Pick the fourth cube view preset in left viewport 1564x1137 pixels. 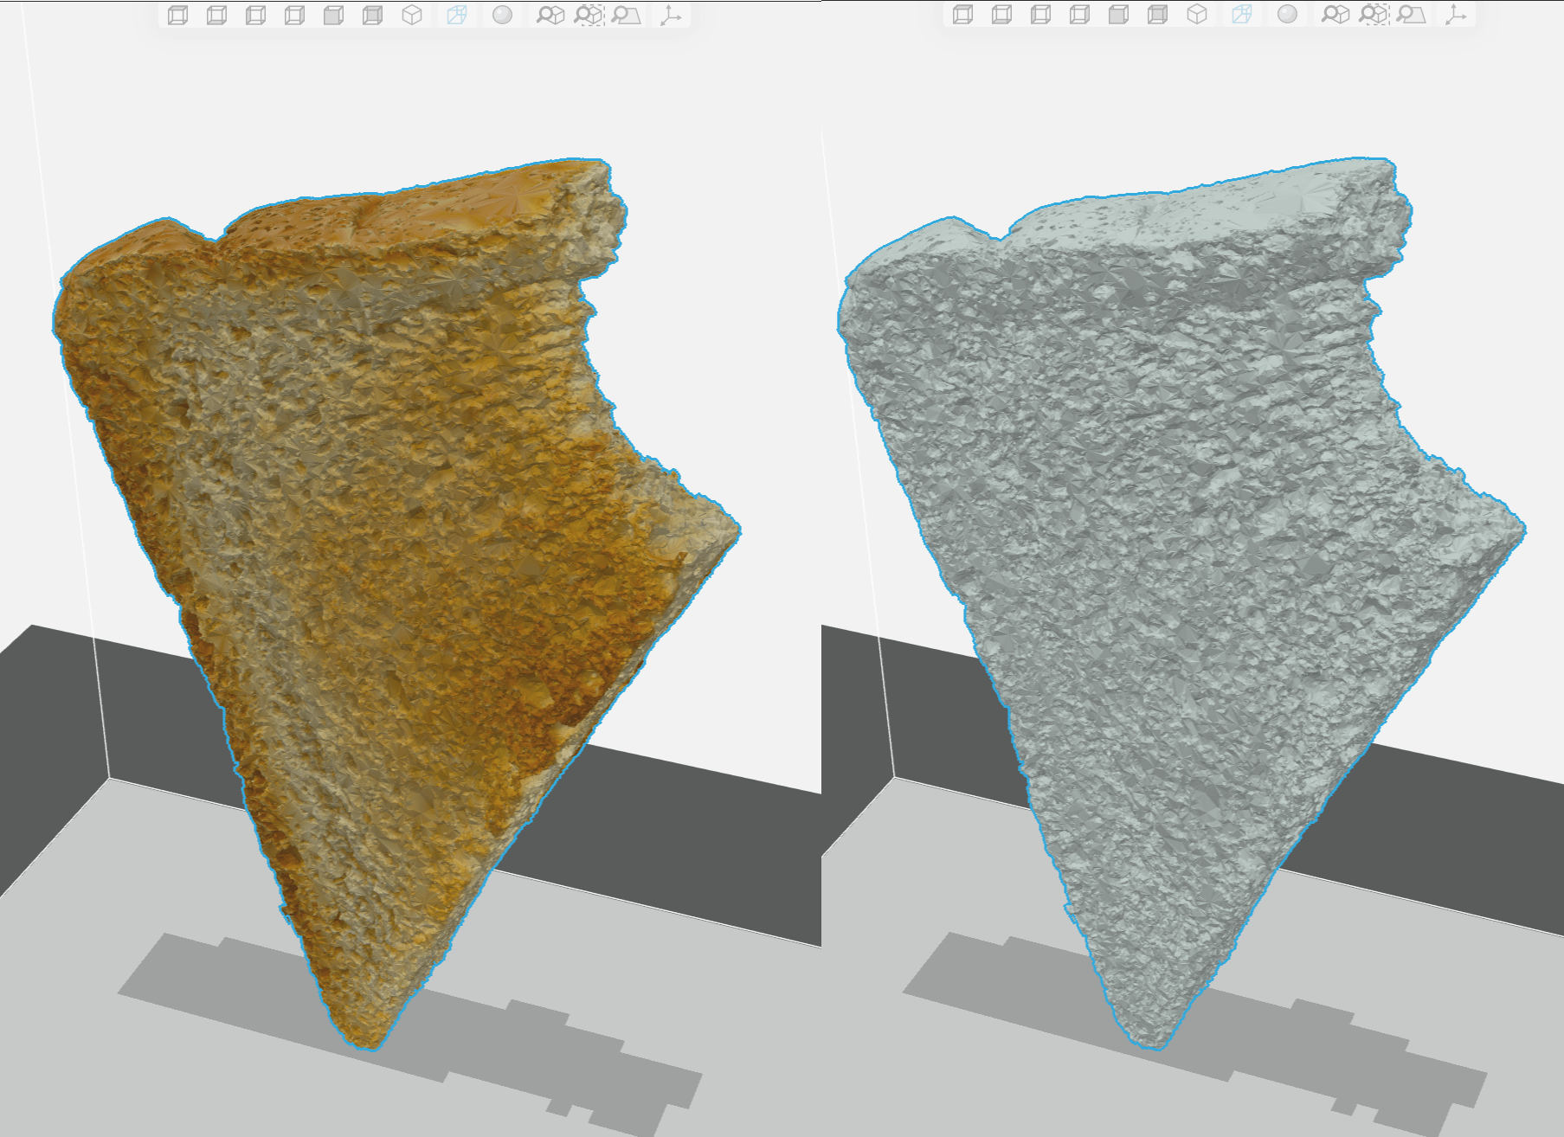[294, 15]
